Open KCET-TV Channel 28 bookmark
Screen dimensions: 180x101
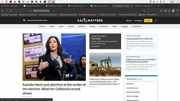128,15
